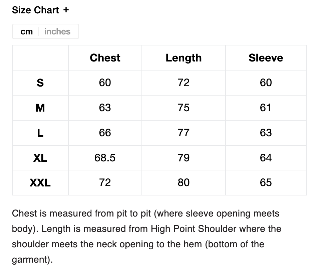Click the XXL length value 80
The width and height of the screenshot is (319, 278).
(184, 182)
